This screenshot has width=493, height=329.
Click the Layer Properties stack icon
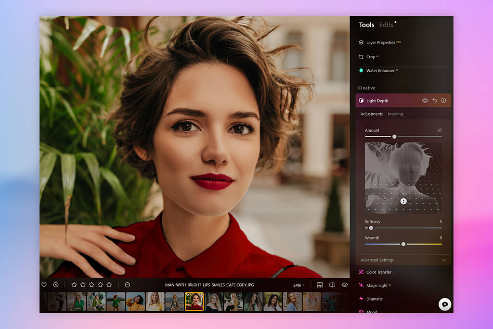click(x=361, y=42)
